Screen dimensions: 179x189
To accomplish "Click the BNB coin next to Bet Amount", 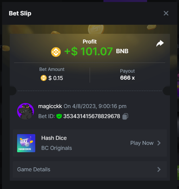I will tap(44, 78).
